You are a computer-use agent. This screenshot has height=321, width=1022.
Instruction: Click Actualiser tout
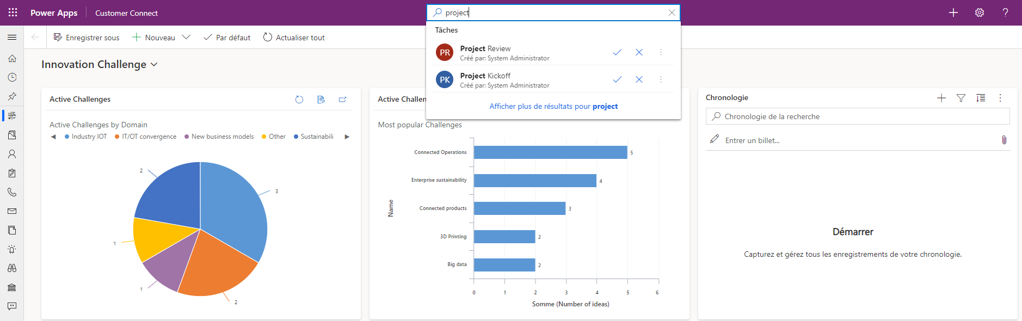click(294, 38)
